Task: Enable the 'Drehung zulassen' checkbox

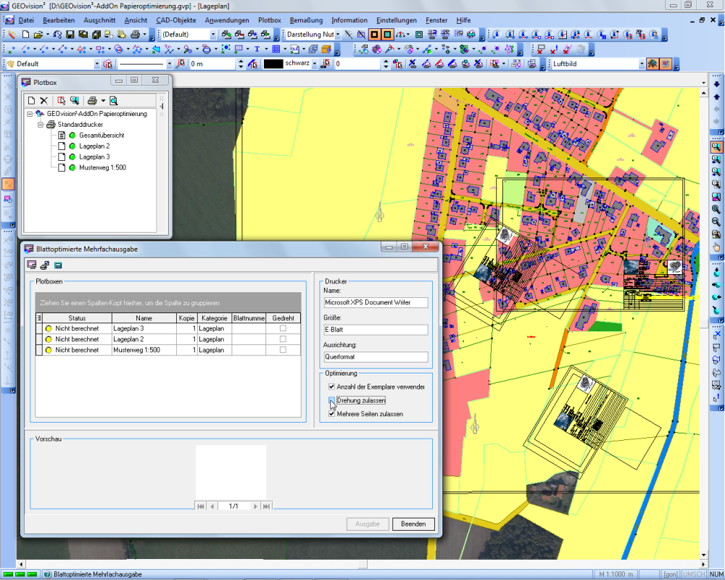Action: [x=332, y=401]
